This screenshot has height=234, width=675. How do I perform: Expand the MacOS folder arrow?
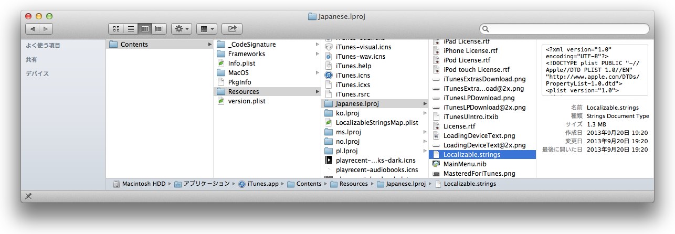(x=318, y=73)
